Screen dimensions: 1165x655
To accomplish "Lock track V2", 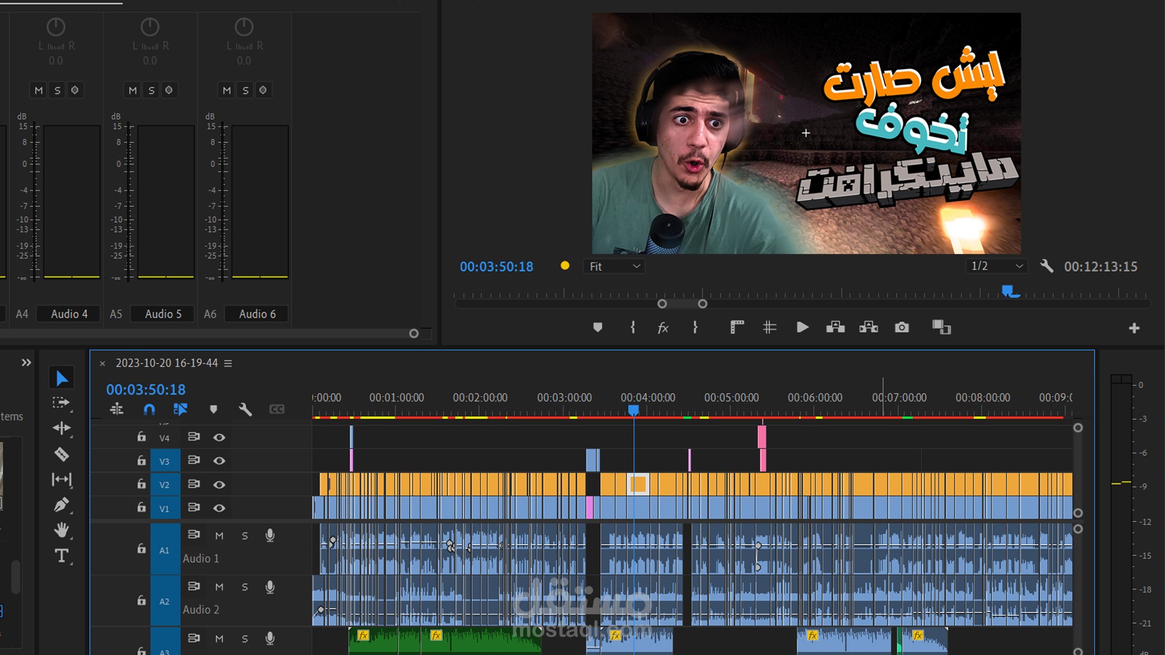I will coord(141,484).
